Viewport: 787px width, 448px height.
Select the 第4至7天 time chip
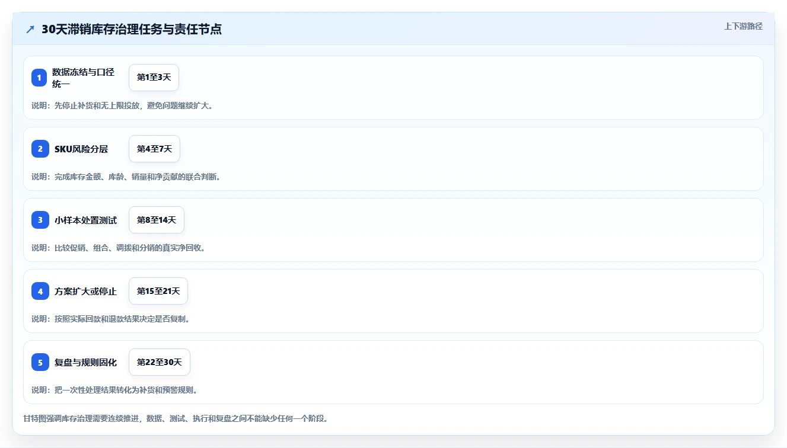coord(154,149)
